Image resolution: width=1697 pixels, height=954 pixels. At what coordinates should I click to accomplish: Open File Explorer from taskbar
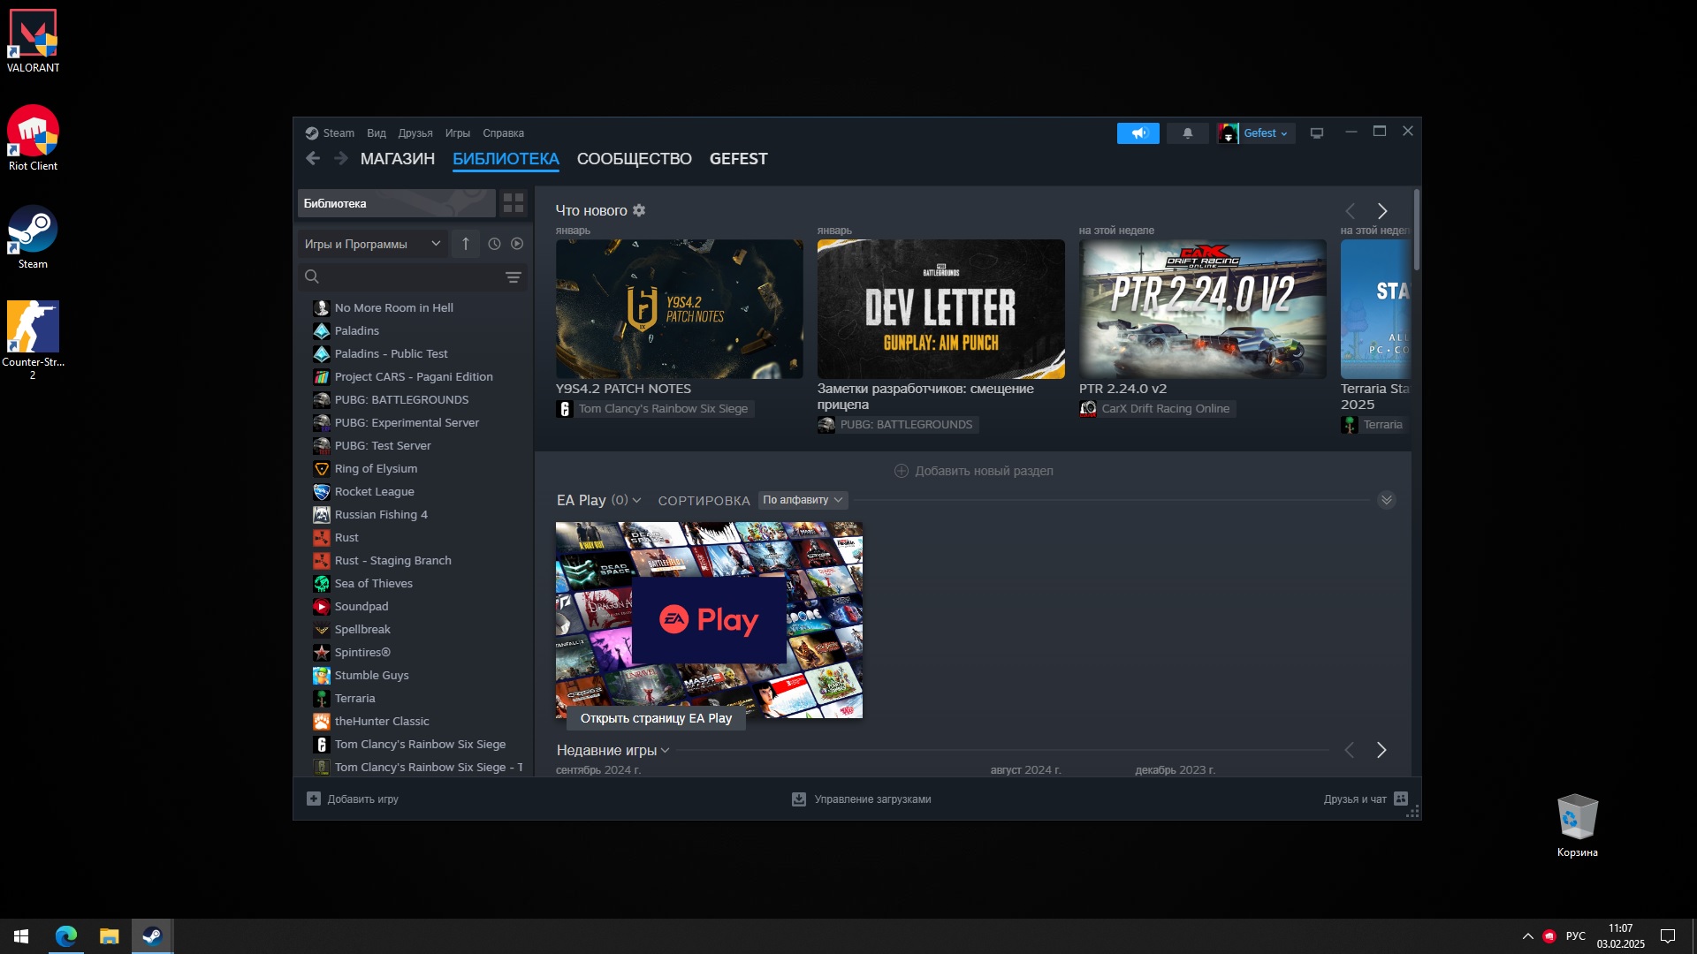[109, 936]
